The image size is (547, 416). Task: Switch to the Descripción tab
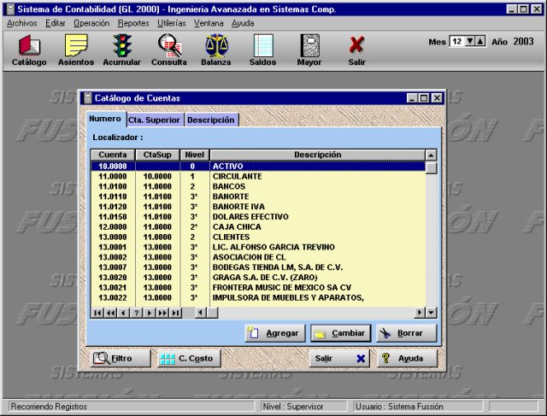211,120
